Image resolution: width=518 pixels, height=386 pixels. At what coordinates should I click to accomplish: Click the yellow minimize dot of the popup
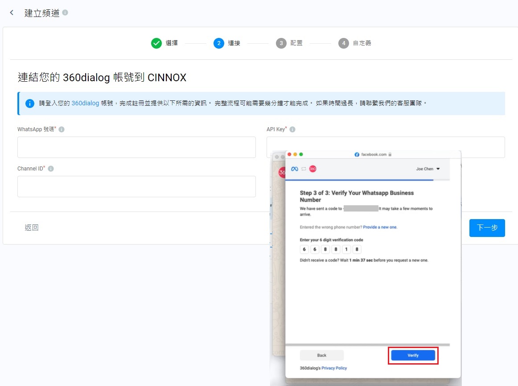pos(295,154)
